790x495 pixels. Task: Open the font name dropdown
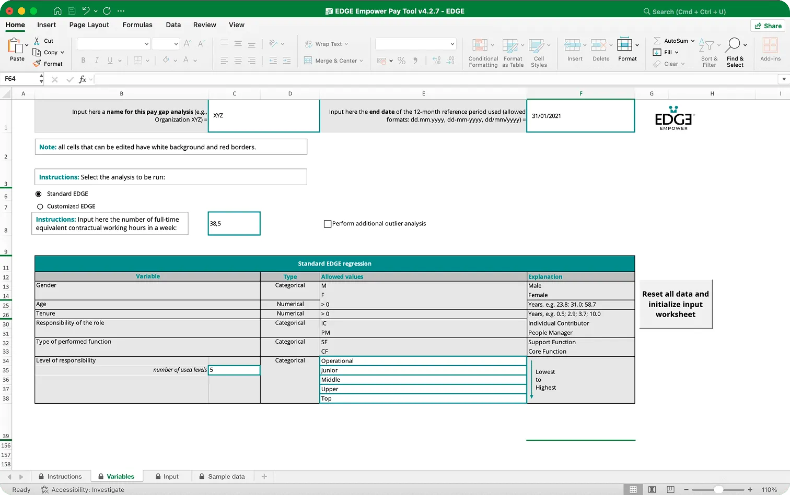click(x=146, y=44)
